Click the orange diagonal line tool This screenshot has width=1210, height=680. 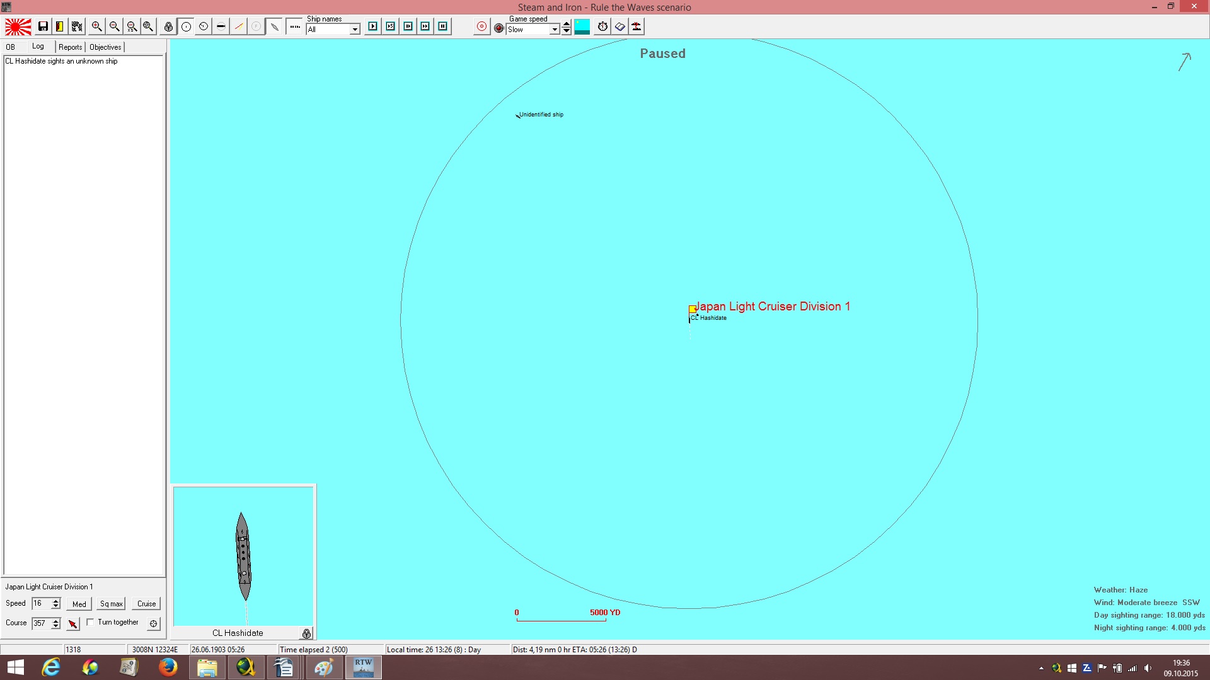click(x=238, y=26)
